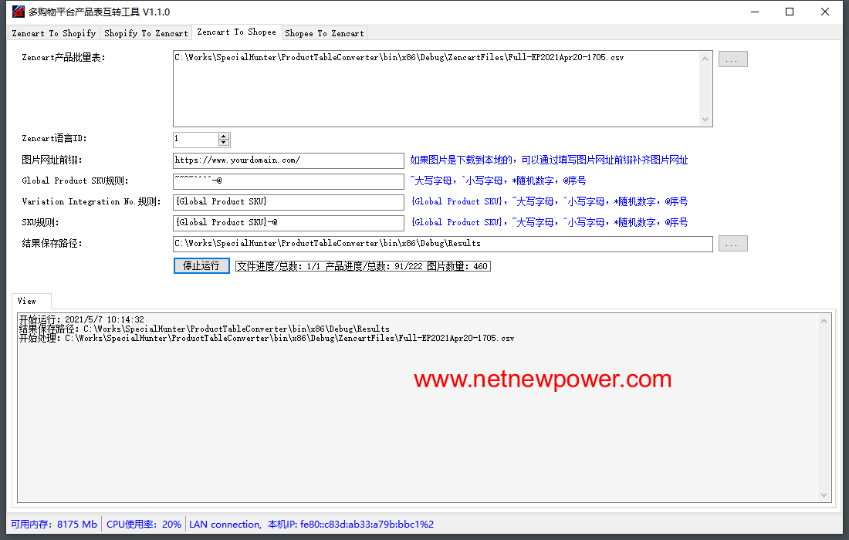Decrease the Zencart language ID value
Viewport: 849px width, 540px height.
click(x=224, y=143)
